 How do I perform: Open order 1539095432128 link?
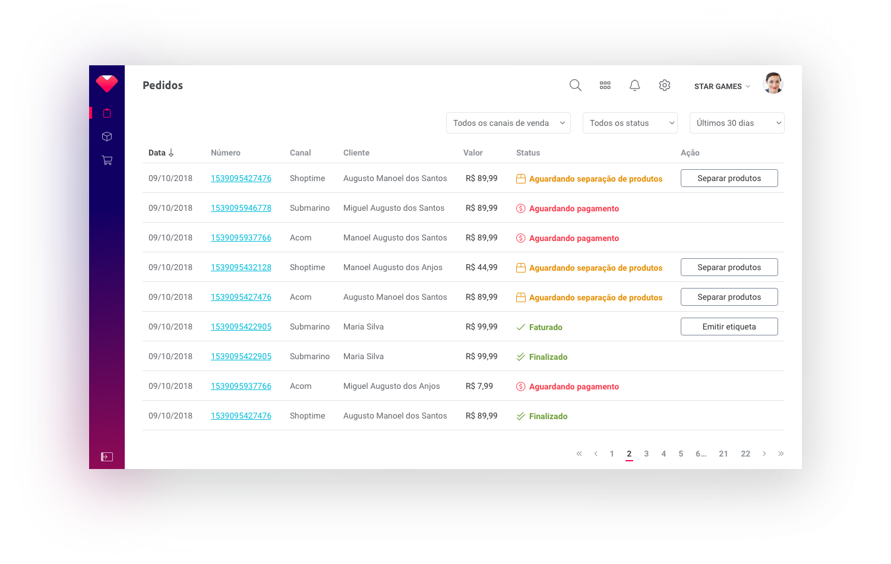point(241,267)
